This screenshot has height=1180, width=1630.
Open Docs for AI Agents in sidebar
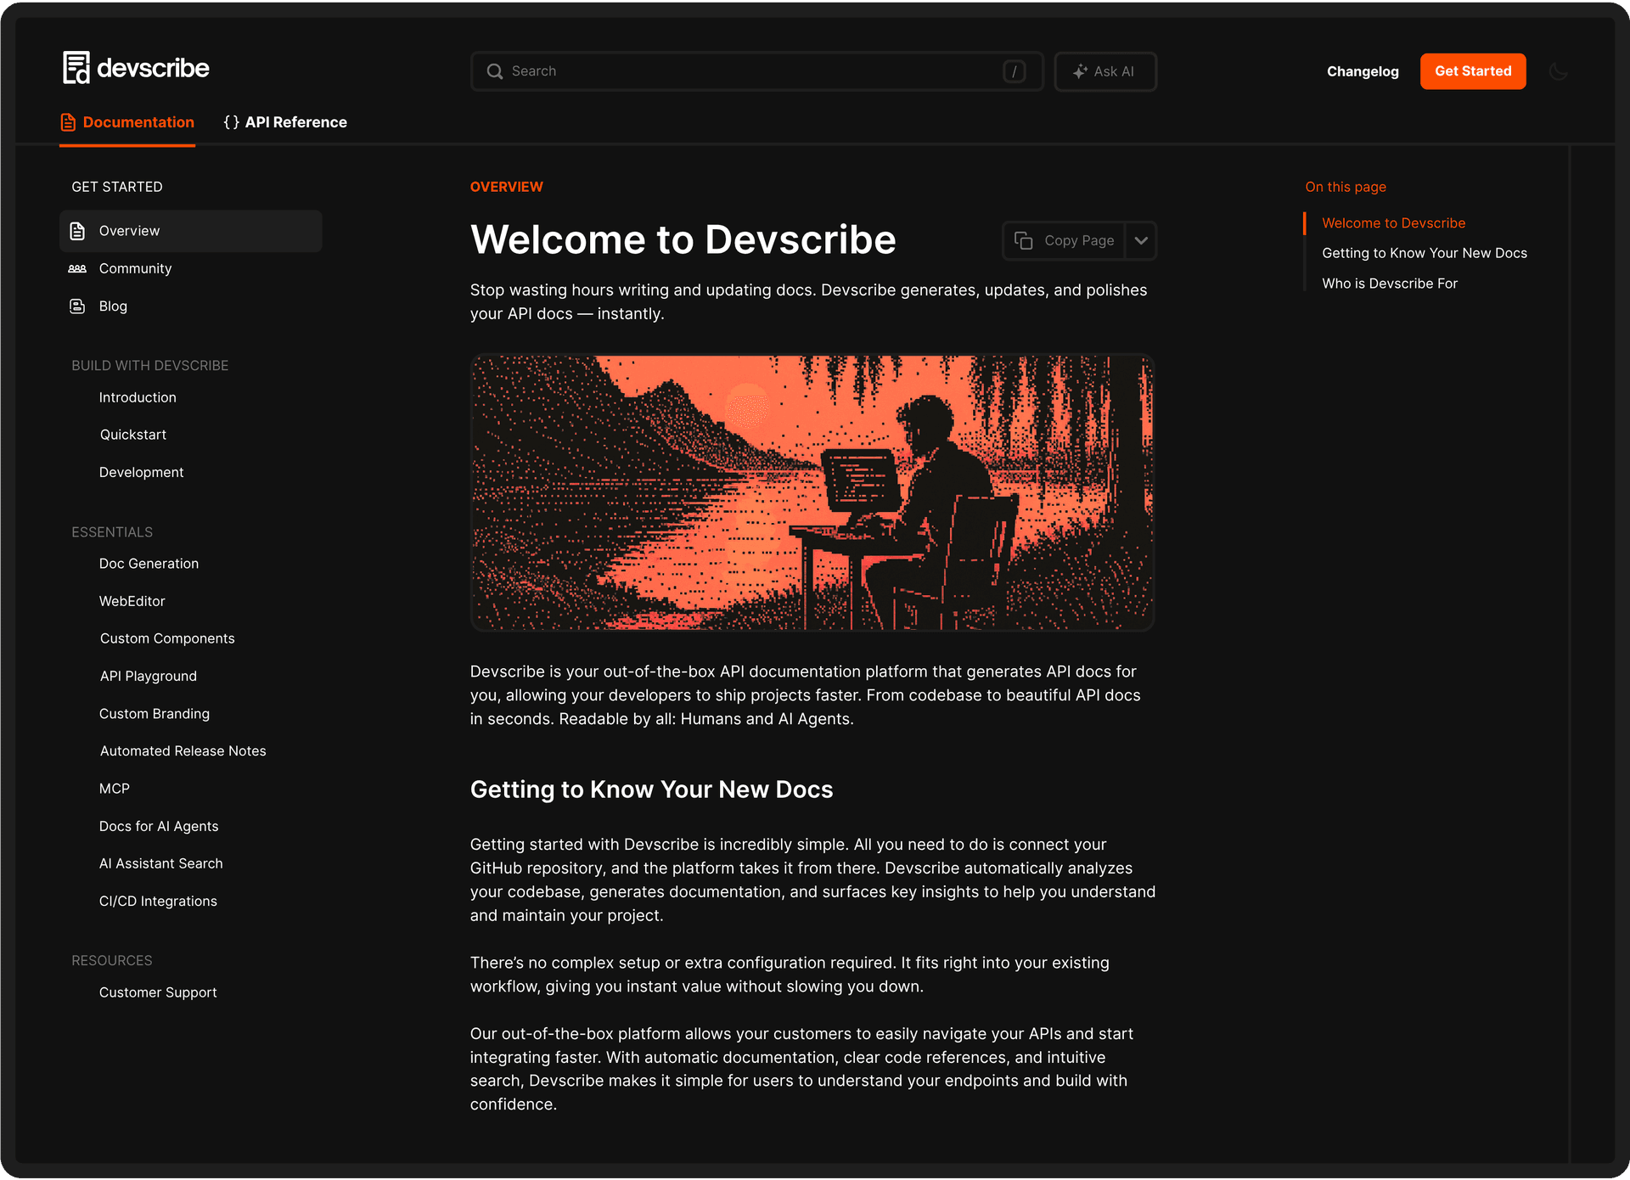pos(159,825)
